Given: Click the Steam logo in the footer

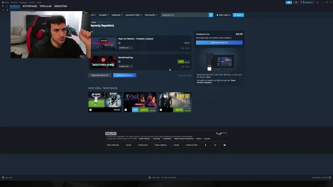Looking at the screenshot, I should [221, 133].
